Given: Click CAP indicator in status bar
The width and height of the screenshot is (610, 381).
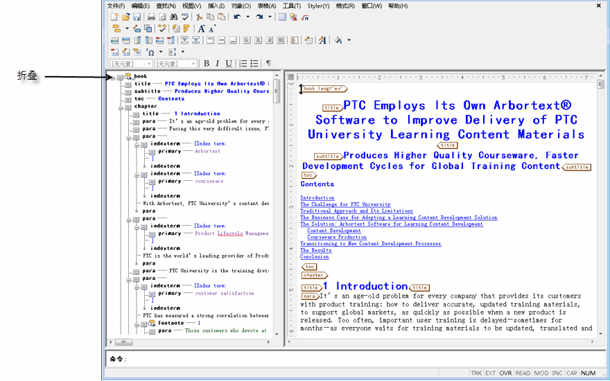Looking at the screenshot, I should (571, 373).
